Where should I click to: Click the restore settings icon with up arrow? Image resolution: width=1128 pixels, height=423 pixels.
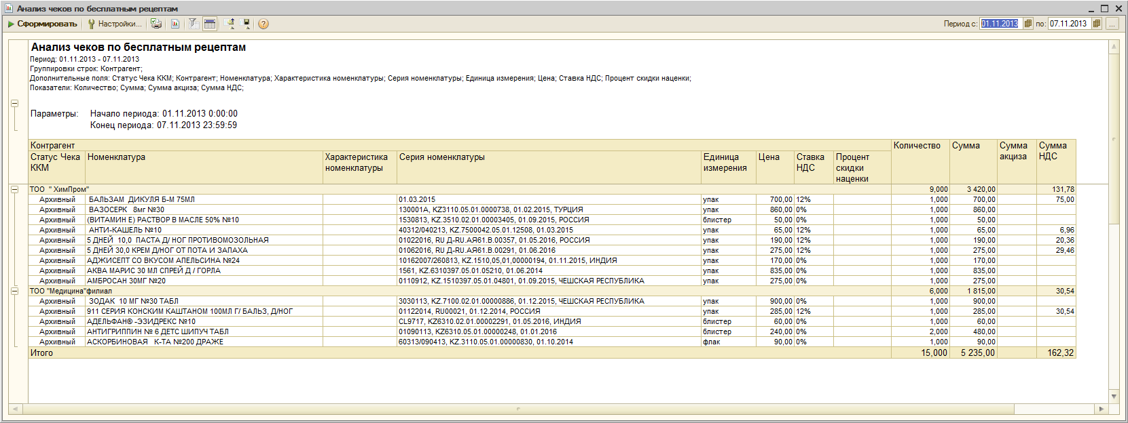[x=230, y=24]
